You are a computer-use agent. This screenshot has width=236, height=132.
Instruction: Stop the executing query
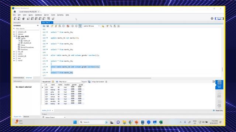tap(63, 26)
